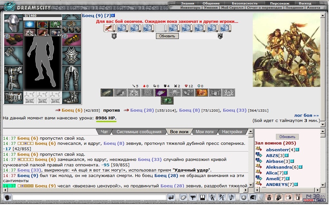The height and width of the screenshot is (205, 329).
Task: Click the private message arrow beside Ameli
Action: (x=259, y=178)
